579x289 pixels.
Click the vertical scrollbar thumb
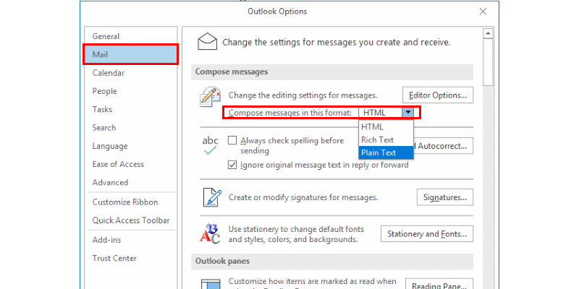(488, 62)
